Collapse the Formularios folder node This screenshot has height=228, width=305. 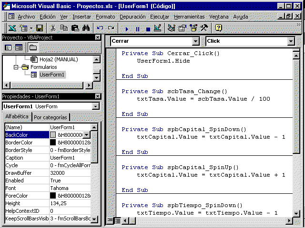tap(16, 67)
